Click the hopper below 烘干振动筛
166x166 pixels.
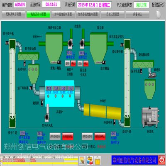pyautogui.click(x=34, y=74)
